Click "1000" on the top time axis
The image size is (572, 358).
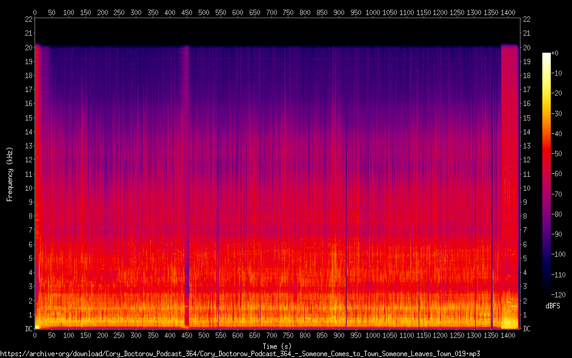(373, 13)
